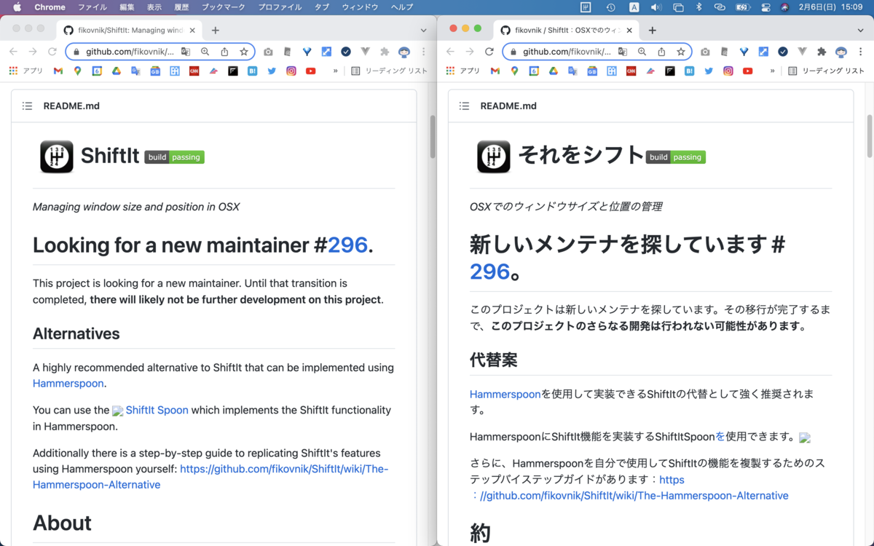This screenshot has width=874, height=546.
Task: Click translate icon in right window address bar
Action: pyautogui.click(x=623, y=52)
